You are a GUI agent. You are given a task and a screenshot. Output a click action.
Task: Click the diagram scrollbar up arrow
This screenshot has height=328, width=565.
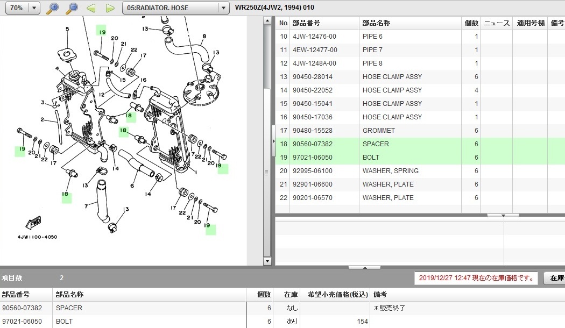267,21
